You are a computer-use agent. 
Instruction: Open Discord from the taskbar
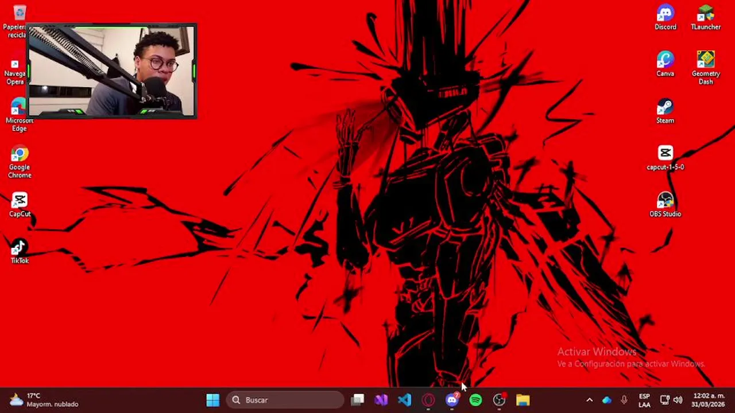coord(452,400)
